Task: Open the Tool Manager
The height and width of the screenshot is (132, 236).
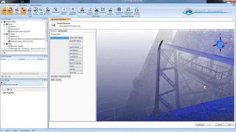Action: coord(36,11)
